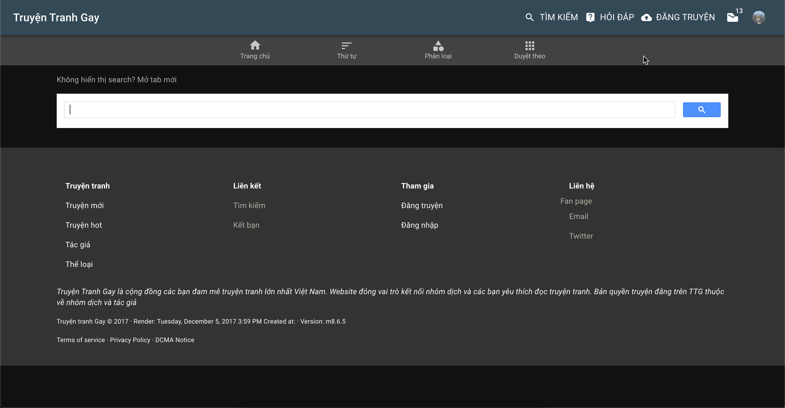Screen dimensions: 785x408
Task: Open the Thứ tự sort icon
Action: 346,46
